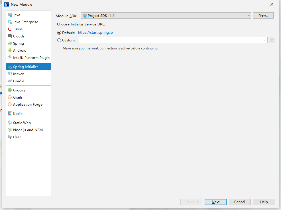This screenshot has height=210, width=281.
Task: Click the Maven m icon
Action: coord(10,74)
